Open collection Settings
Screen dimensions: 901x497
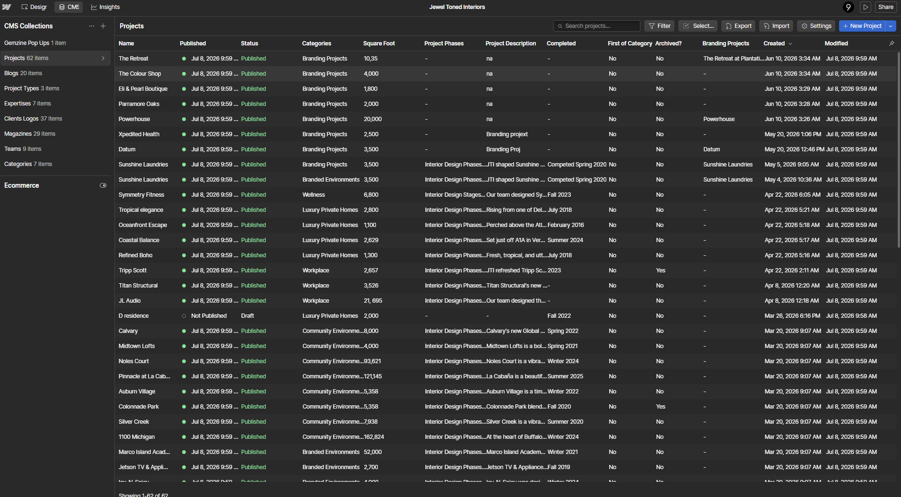[x=816, y=26]
